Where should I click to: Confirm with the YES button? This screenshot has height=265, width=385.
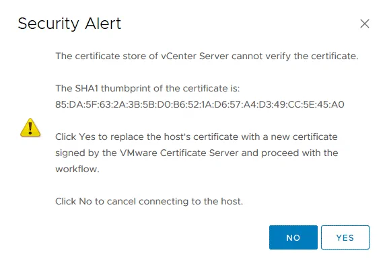coord(345,237)
